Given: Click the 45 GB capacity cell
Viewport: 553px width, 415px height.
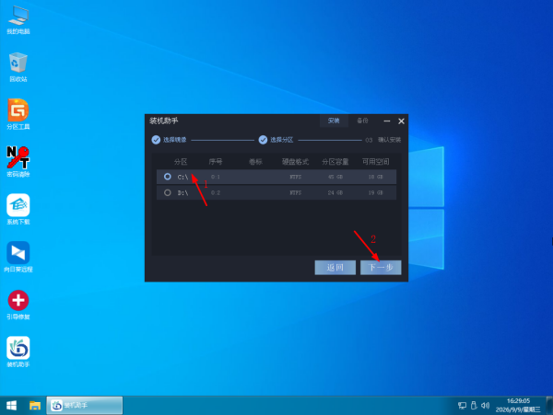Looking at the screenshot, I should (335, 177).
